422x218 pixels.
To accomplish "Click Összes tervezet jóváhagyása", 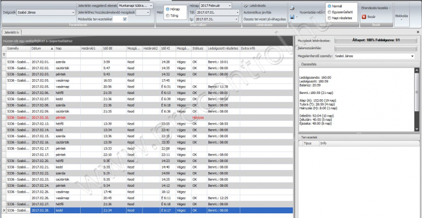I will coord(265,19).
